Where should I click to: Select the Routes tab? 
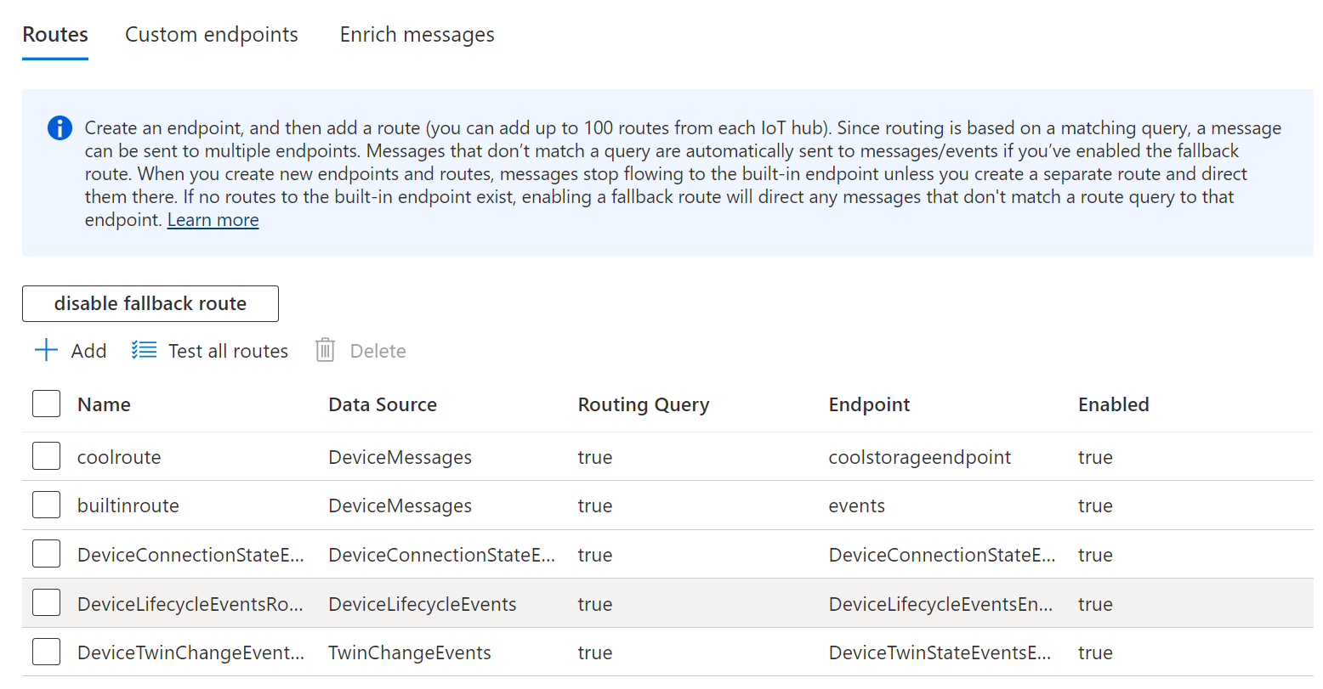point(54,34)
